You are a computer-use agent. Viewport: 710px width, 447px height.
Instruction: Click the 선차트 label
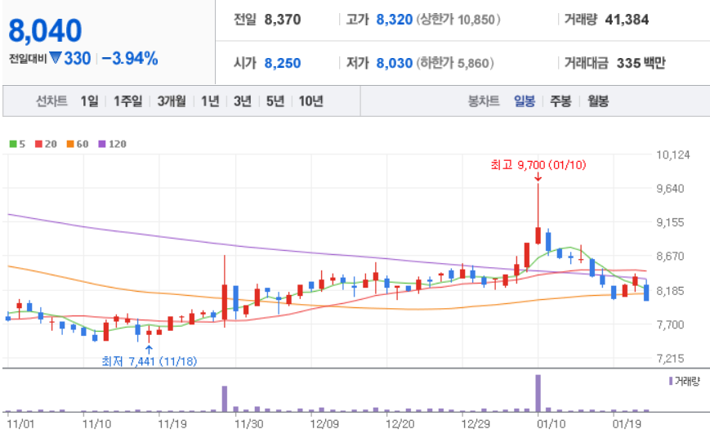(51, 101)
